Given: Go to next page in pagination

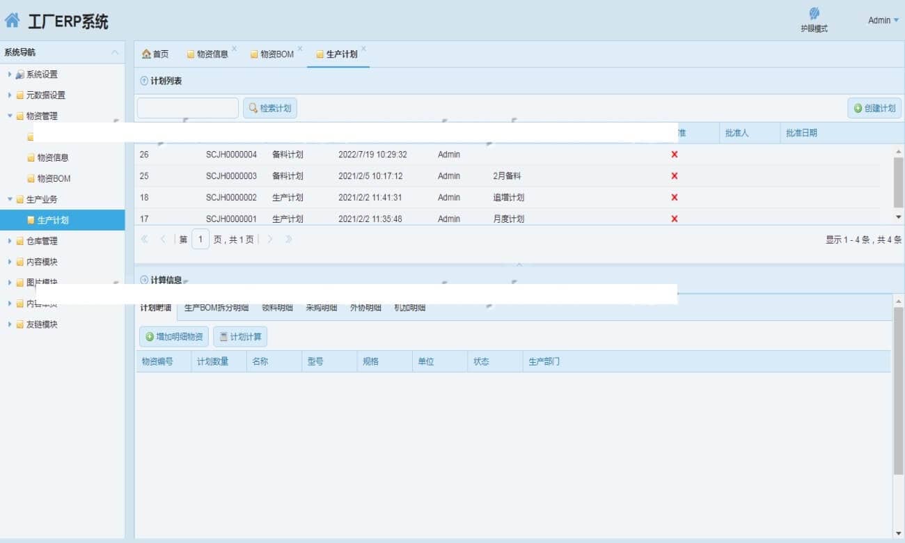Looking at the screenshot, I should click(x=270, y=239).
